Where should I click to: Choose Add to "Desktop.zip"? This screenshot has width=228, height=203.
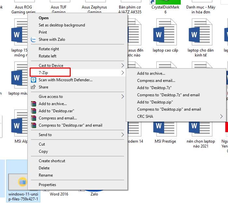(176, 102)
